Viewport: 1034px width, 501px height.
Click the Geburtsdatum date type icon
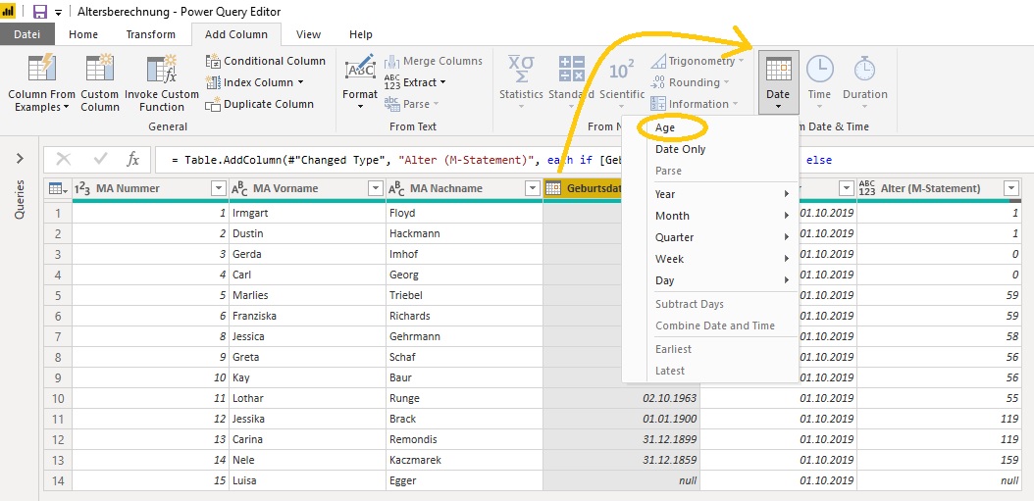553,188
